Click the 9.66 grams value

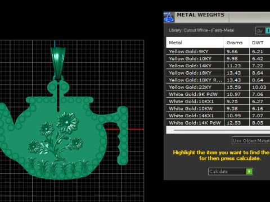click(x=232, y=52)
